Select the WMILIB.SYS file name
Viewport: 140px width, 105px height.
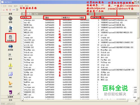(x=28, y=33)
